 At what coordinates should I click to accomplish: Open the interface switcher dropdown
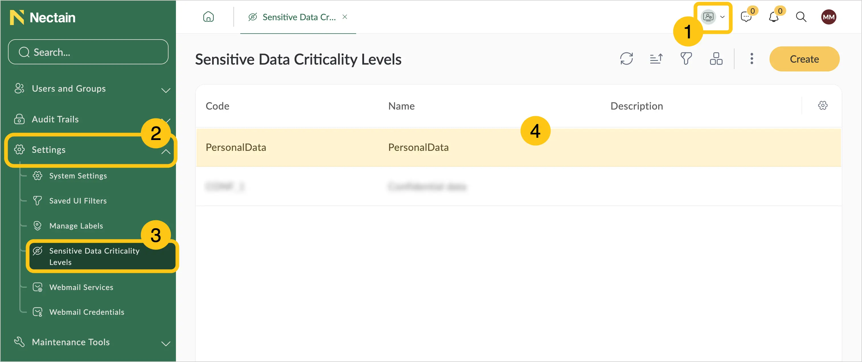pos(713,17)
